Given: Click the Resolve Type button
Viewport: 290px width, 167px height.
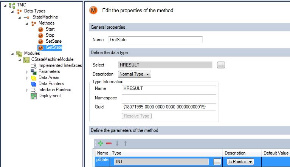Looking at the screenshot, I should (136, 116).
